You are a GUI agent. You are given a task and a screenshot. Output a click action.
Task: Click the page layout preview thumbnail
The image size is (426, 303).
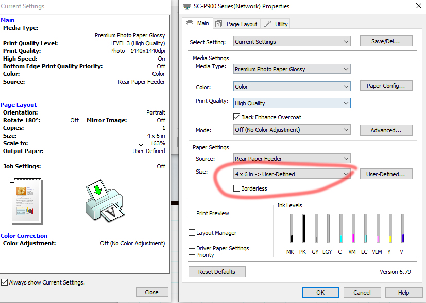point(26,201)
